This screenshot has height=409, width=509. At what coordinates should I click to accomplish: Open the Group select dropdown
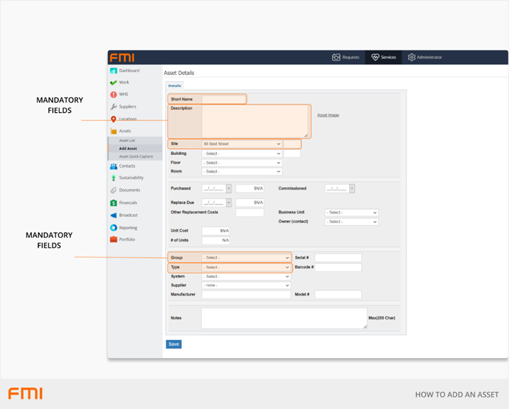[x=246, y=258]
